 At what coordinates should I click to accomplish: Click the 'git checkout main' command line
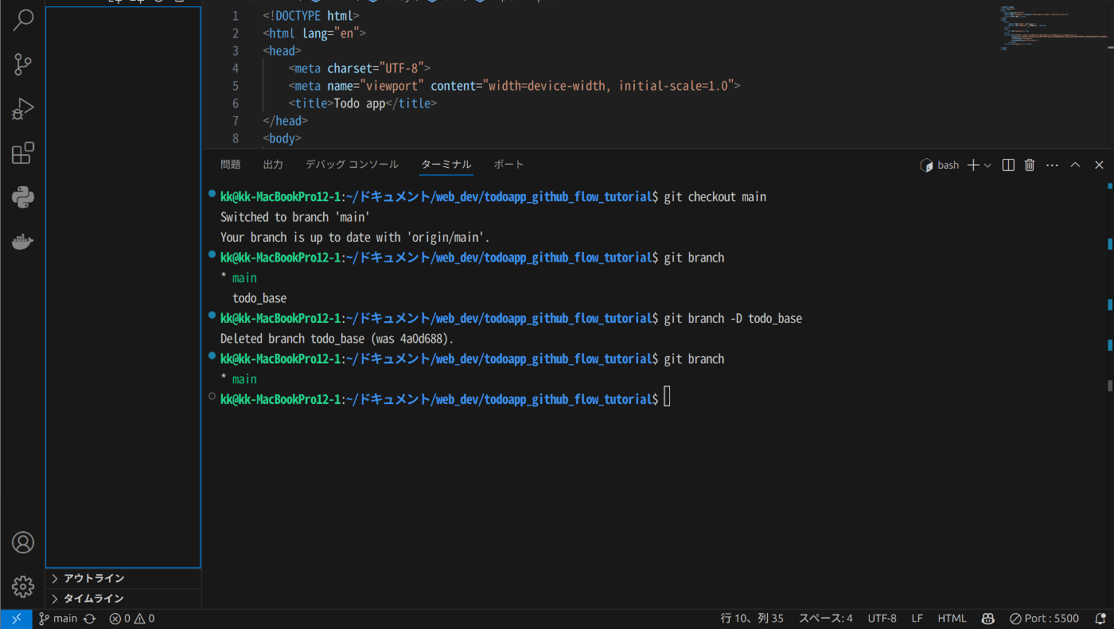pyautogui.click(x=715, y=196)
